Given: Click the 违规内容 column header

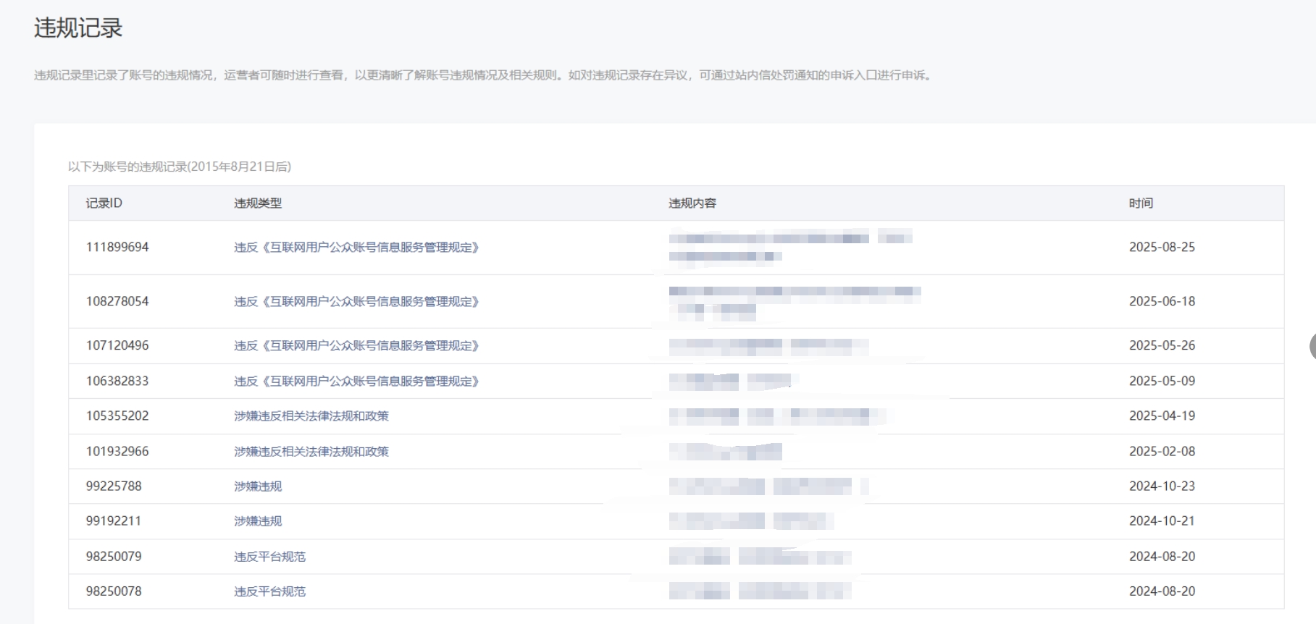Looking at the screenshot, I should 692,203.
